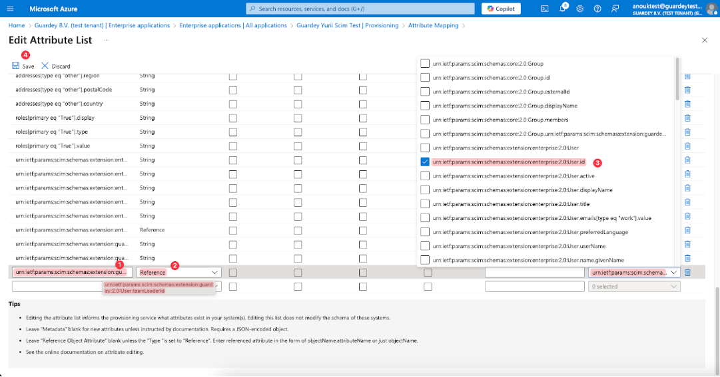720x377 pixels.
Task: Discard the attribute list edits
Action: click(56, 66)
